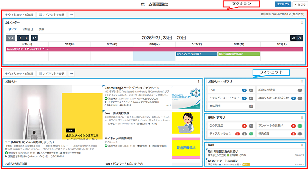Image resolution: width=308 pixels, height=169 pixels.
Task: Open the 依頼 widget kebab menu
Action: click(302, 145)
